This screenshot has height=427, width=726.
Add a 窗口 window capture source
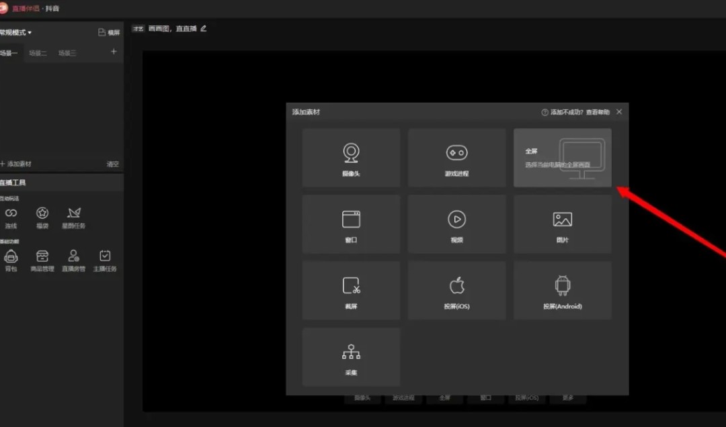point(351,224)
